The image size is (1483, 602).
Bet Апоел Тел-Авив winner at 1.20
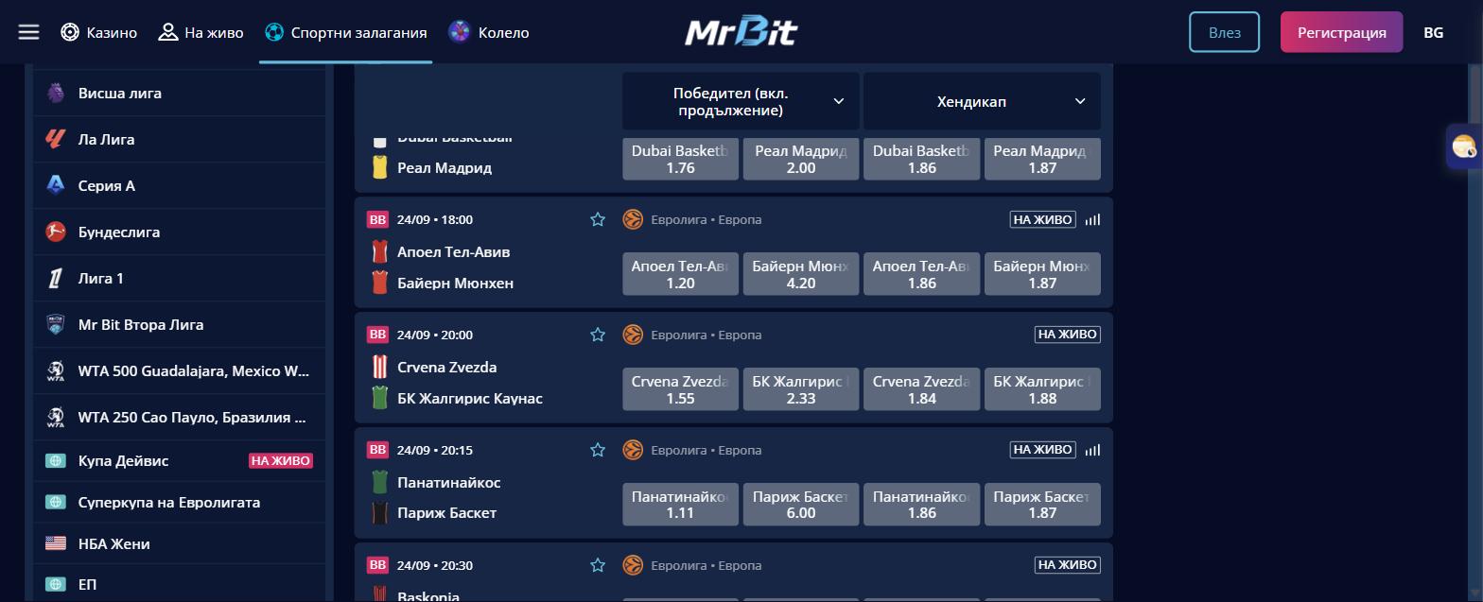click(681, 274)
